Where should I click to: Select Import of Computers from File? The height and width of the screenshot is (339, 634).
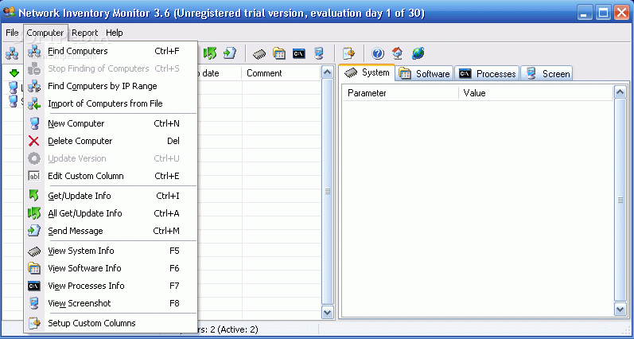coord(111,103)
